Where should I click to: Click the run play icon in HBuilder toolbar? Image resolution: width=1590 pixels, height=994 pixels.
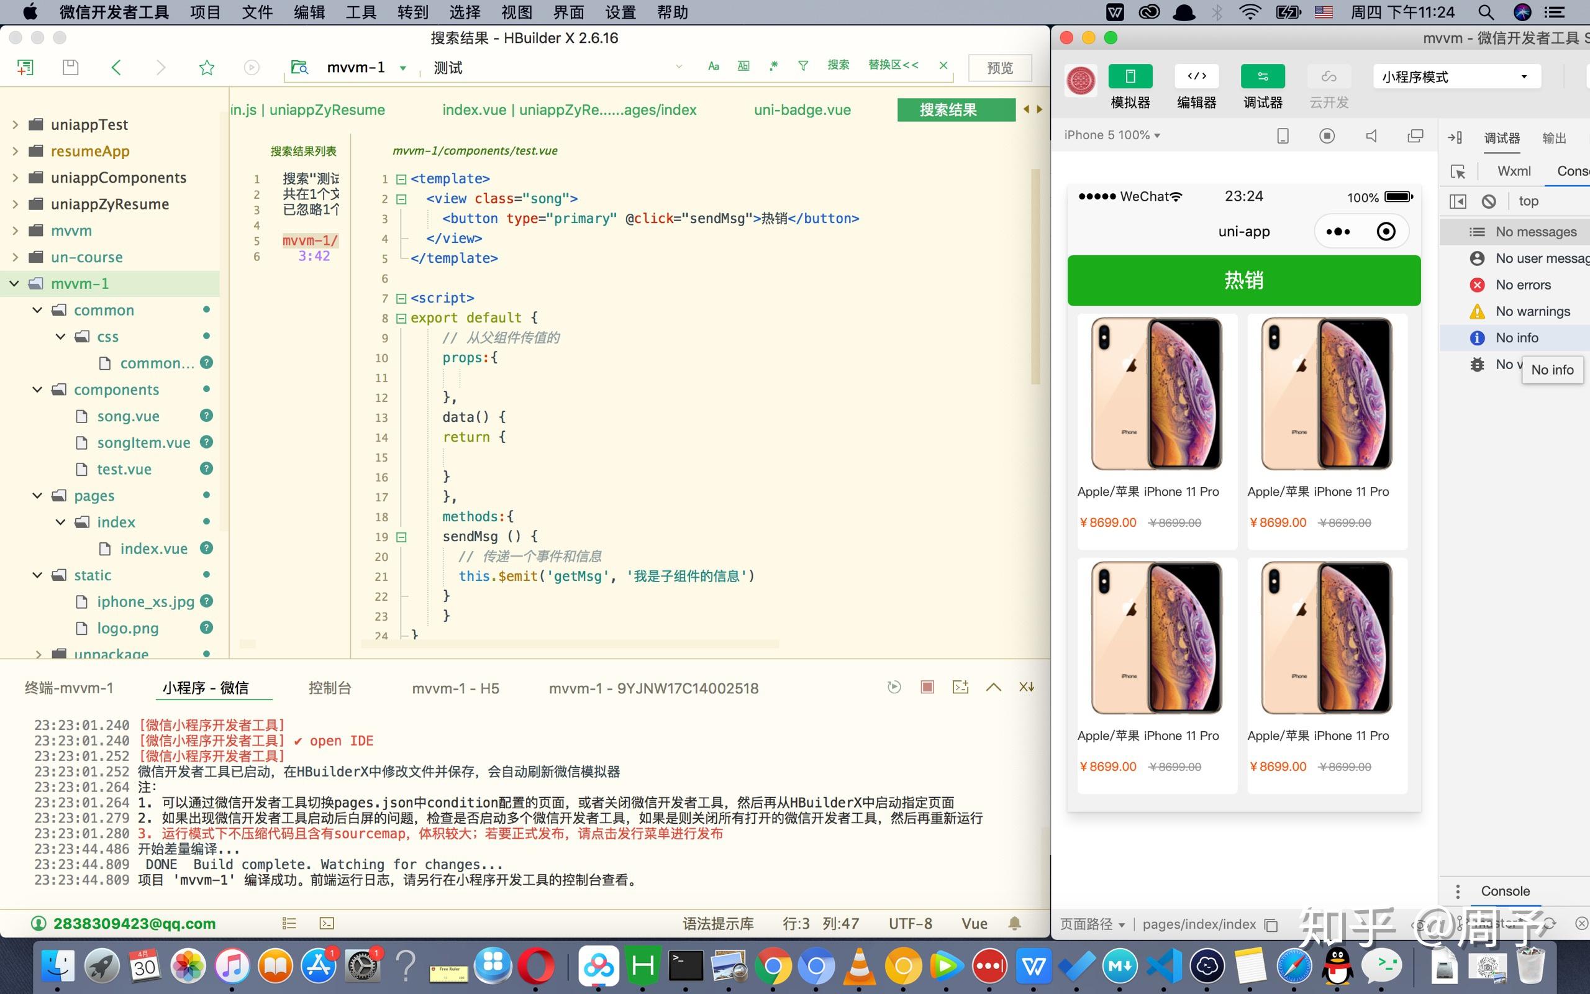(252, 67)
